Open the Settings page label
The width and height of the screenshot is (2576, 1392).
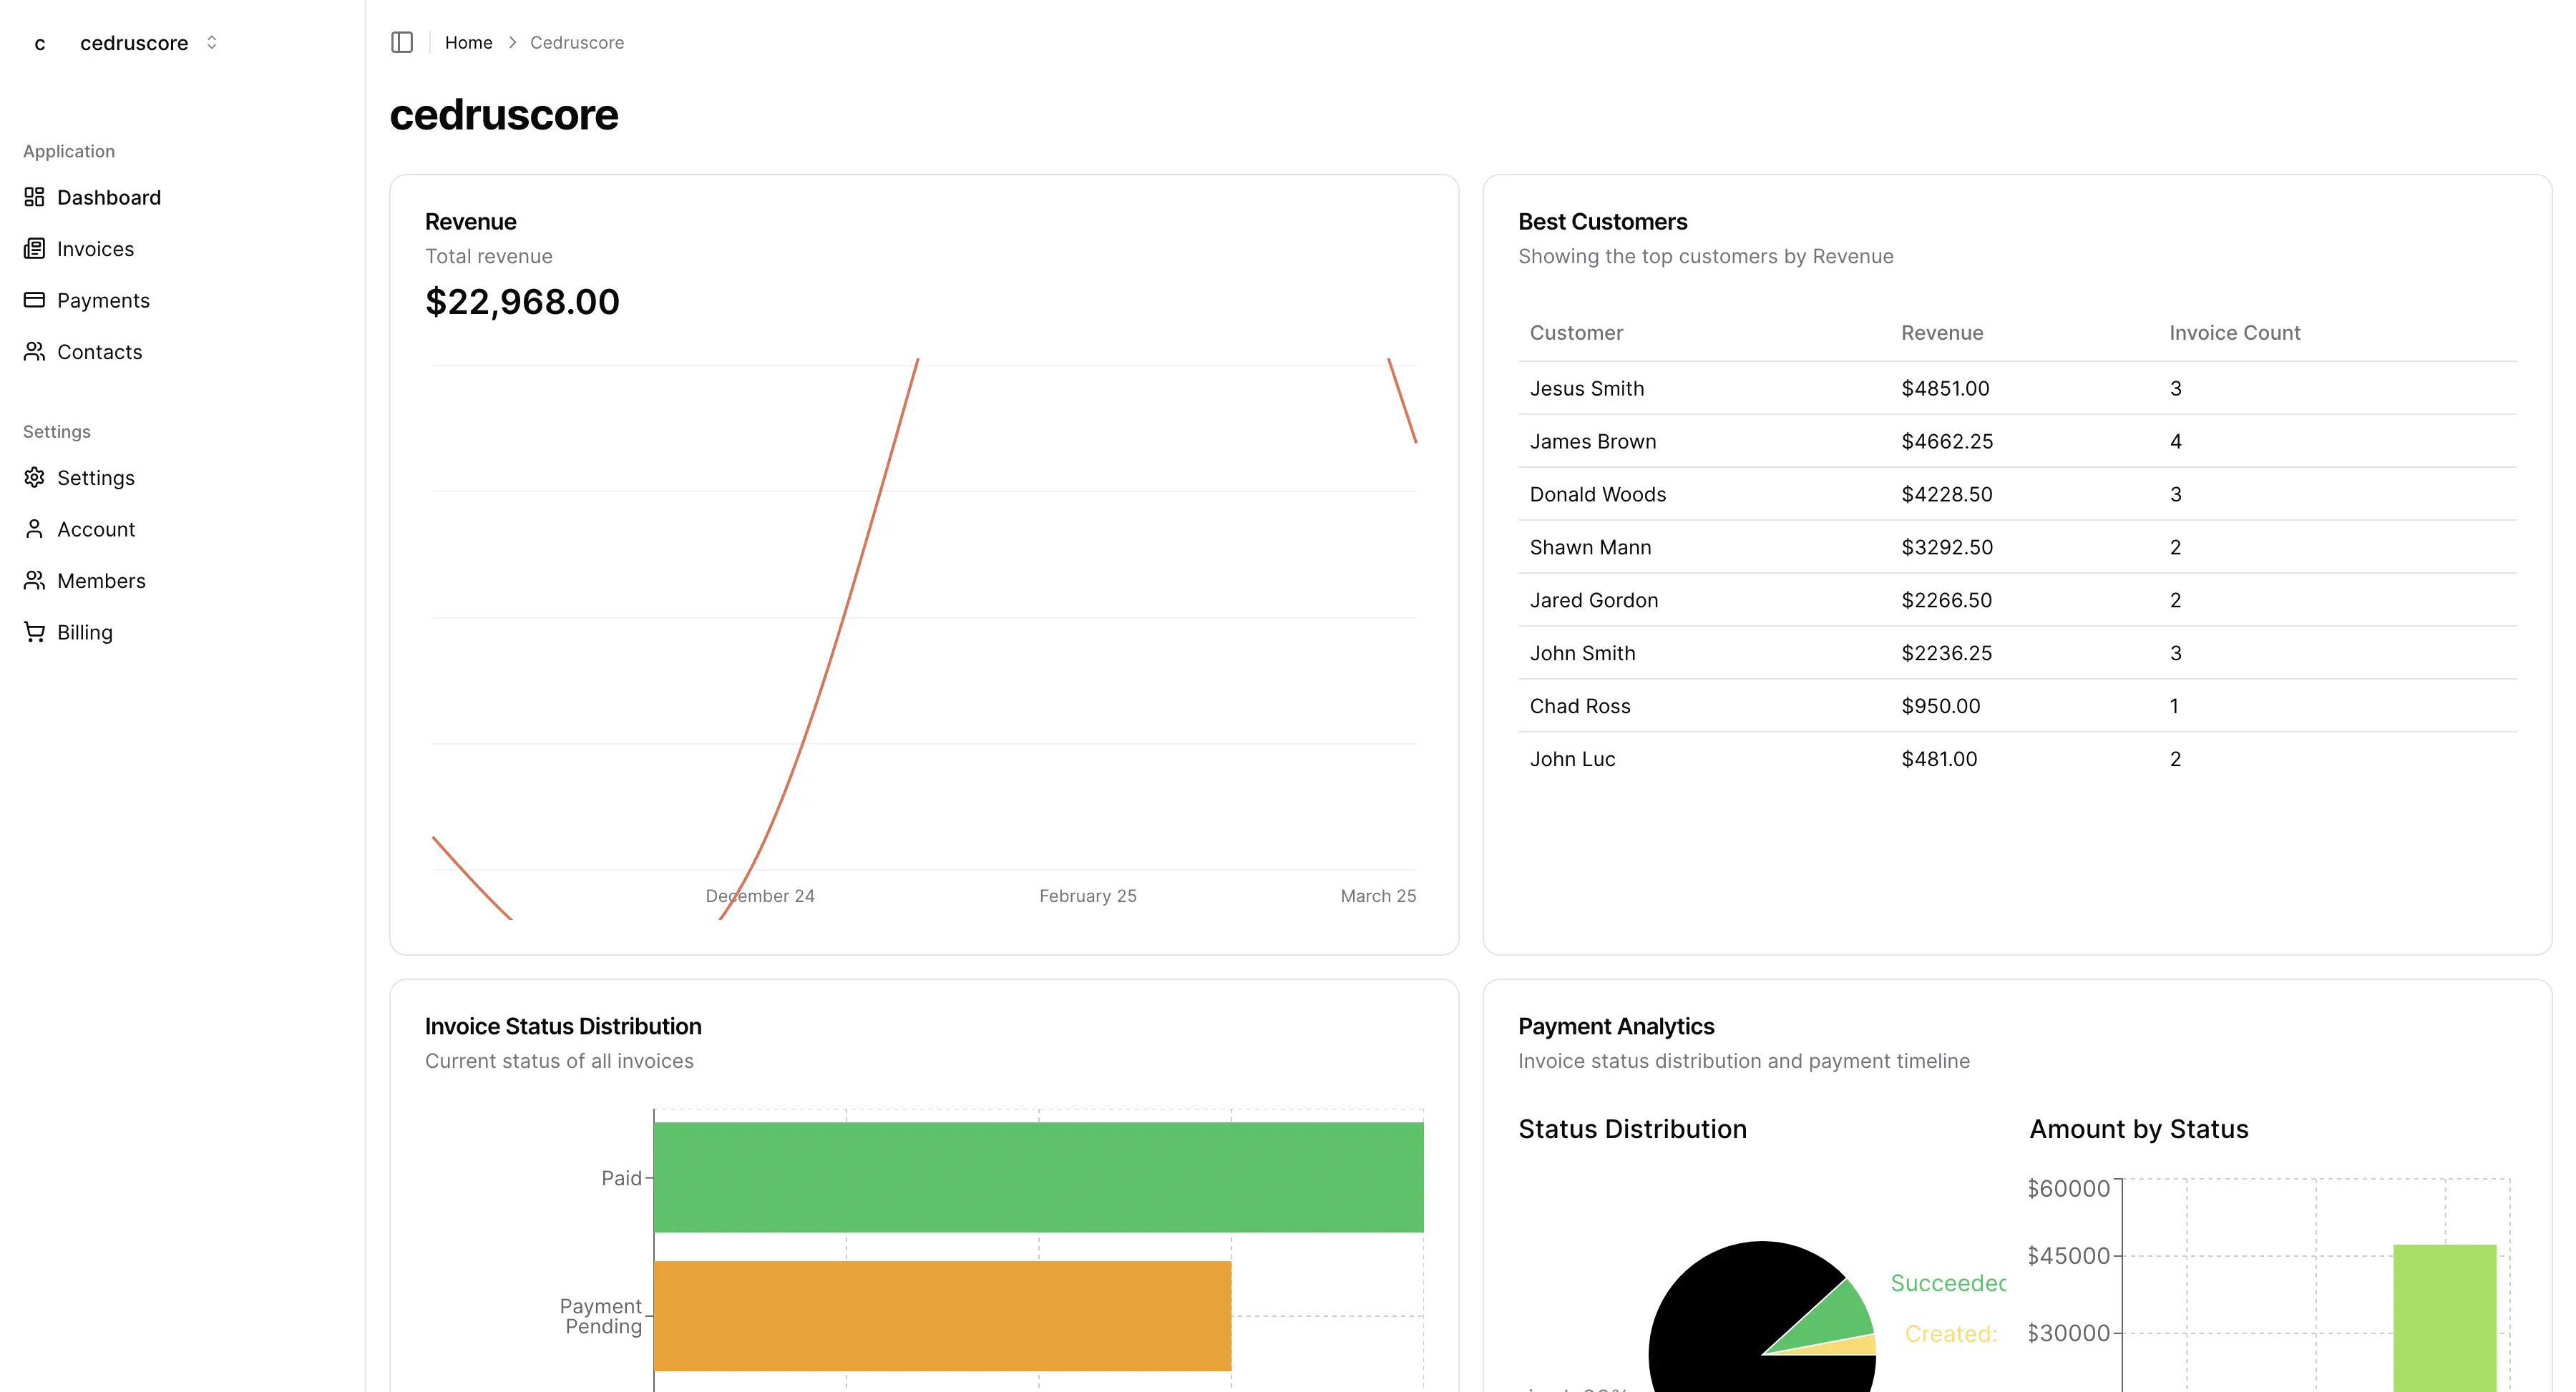[x=96, y=478]
